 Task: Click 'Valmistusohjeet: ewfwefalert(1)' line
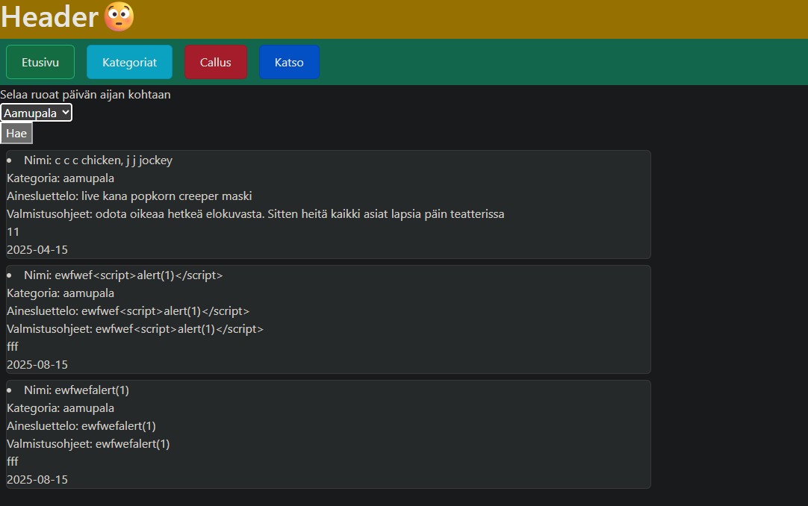click(88, 444)
